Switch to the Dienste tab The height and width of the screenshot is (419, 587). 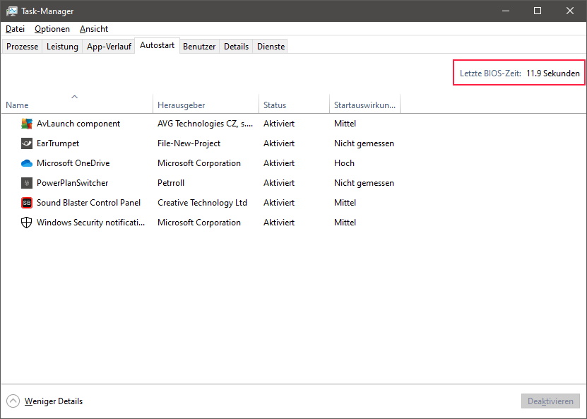point(271,47)
